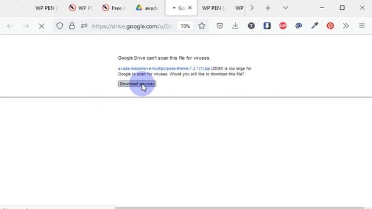Switch to first WP PEN tab
This screenshot has width=372, height=209.
47,8
